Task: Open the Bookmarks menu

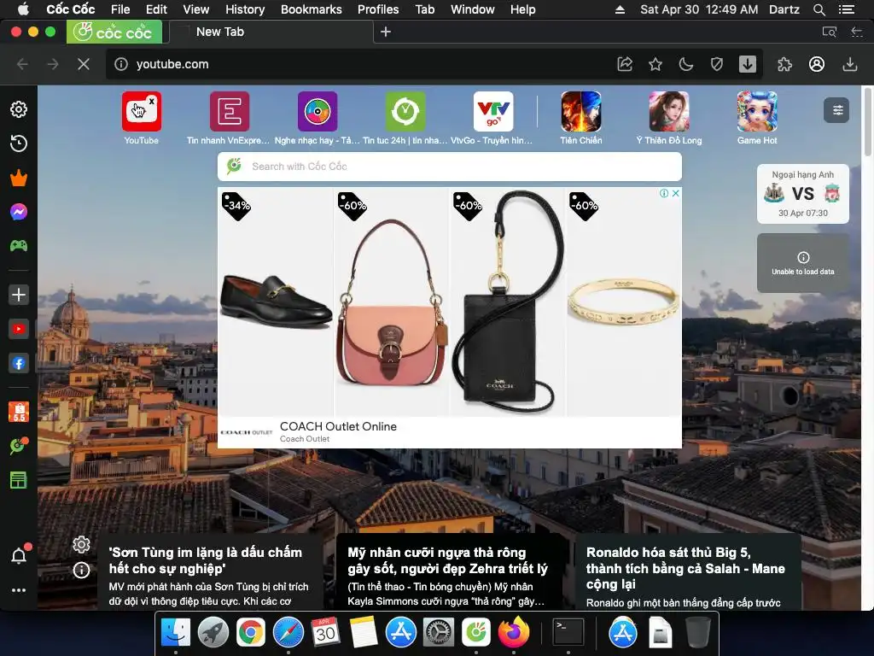Action: (311, 9)
